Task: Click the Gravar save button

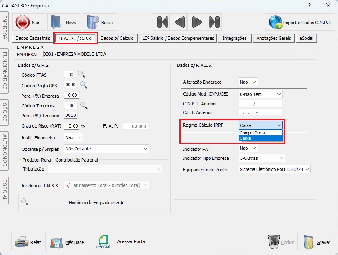Action: pos(317,242)
